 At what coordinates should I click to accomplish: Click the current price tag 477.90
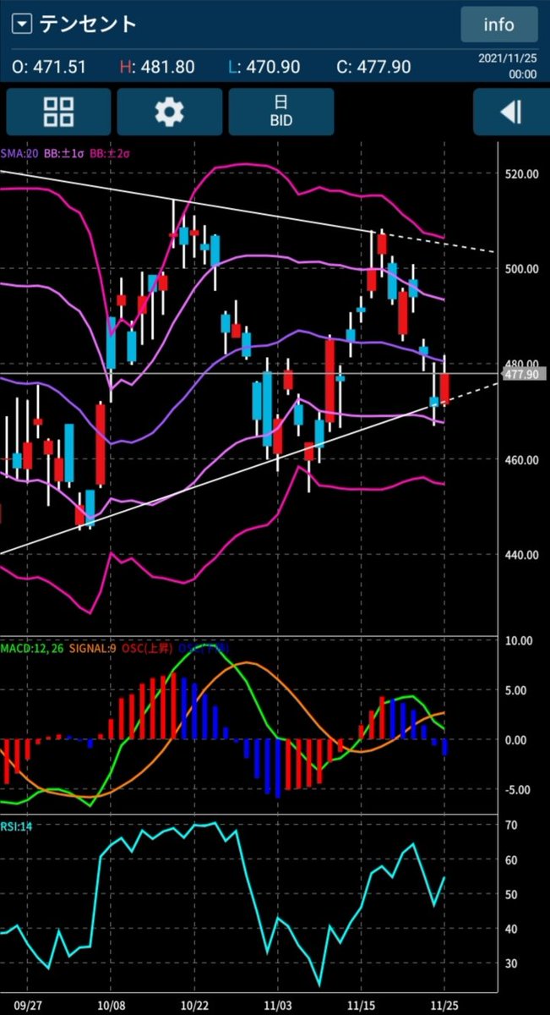(x=525, y=373)
